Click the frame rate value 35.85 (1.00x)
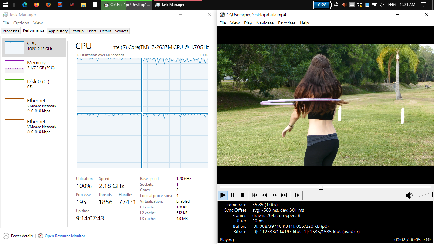The height and width of the screenshot is (244, 434). click(265, 205)
